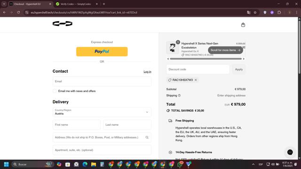This screenshot has height=169, width=301.
Task: Open the taskbar clock showing 8:37 a.m.
Action: (x=287, y=164)
